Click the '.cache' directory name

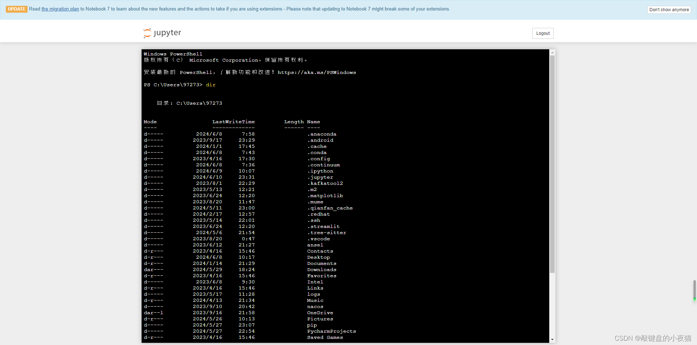[317, 146]
